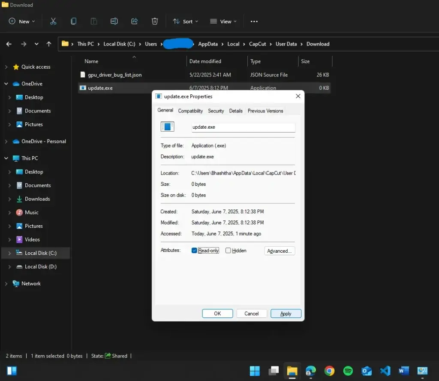Sort by Date modified column header
The image size is (439, 381).
[205, 61]
